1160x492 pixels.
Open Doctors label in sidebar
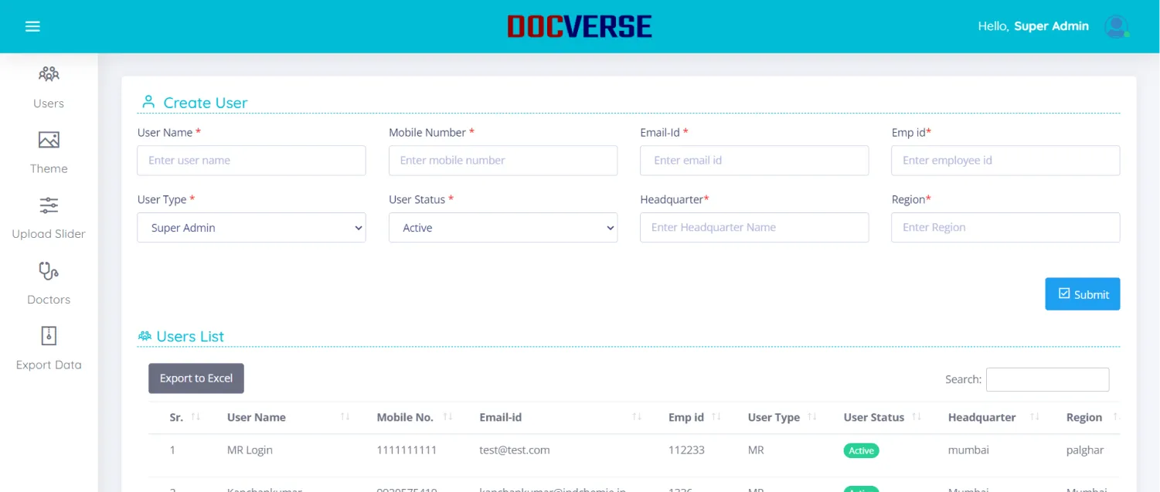point(49,300)
